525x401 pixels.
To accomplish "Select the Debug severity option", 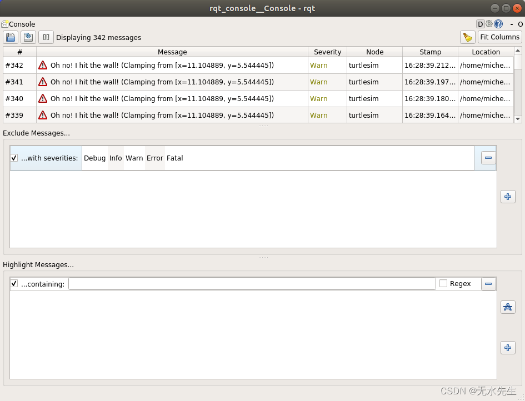I will tap(95, 158).
